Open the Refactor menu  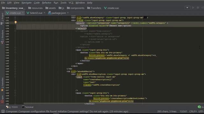47,3
